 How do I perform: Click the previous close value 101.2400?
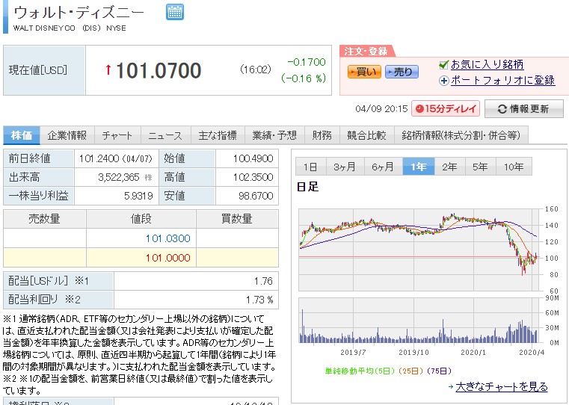click(99, 158)
